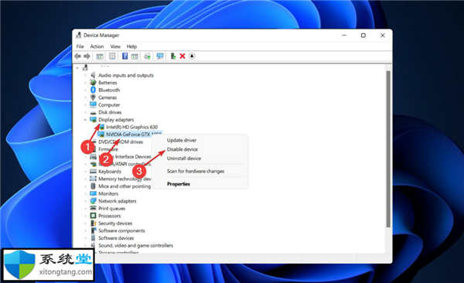Select the Keyboards category icon
464x283 pixels.
(93, 172)
